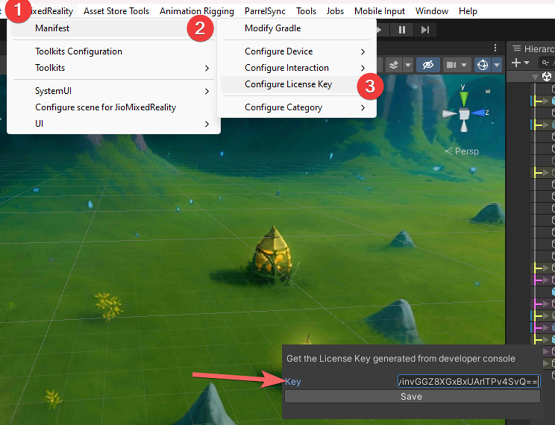555x425 pixels.
Task: Select Configure License Key menu item
Action: (288, 84)
